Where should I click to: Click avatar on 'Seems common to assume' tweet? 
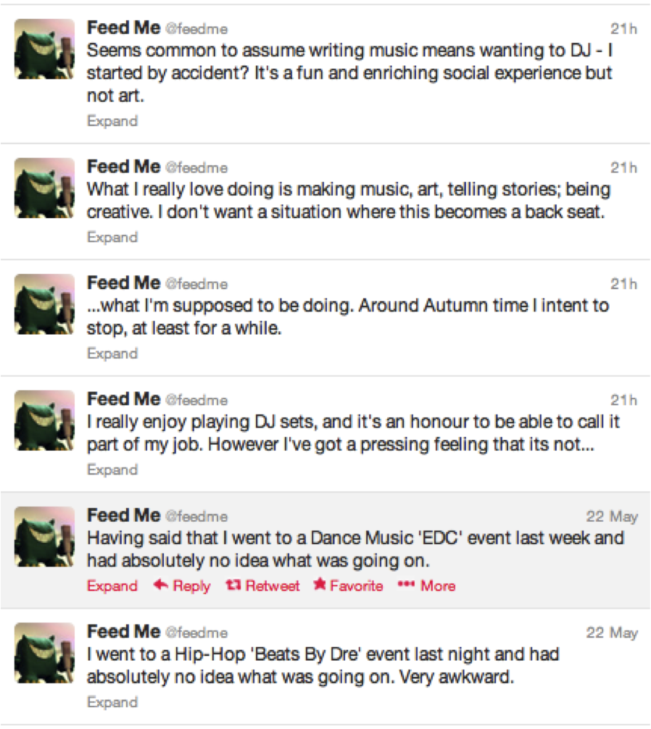(x=45, y=49)
